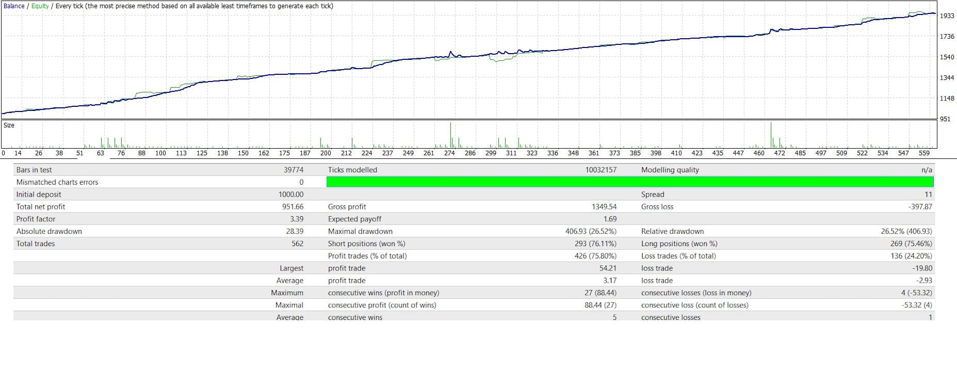Click the Total trades value 562
Screen dimensions: 957x387
coord(297,244)
